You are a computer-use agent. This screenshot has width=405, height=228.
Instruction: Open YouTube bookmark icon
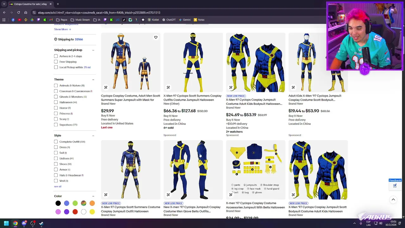click(19, 20)
